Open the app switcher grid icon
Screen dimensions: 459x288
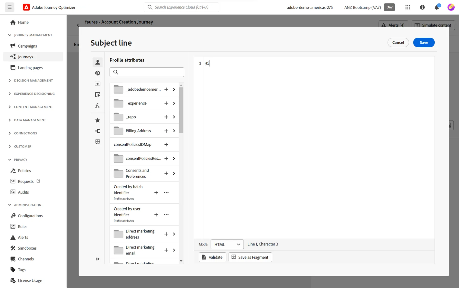[x=408, y=7]
